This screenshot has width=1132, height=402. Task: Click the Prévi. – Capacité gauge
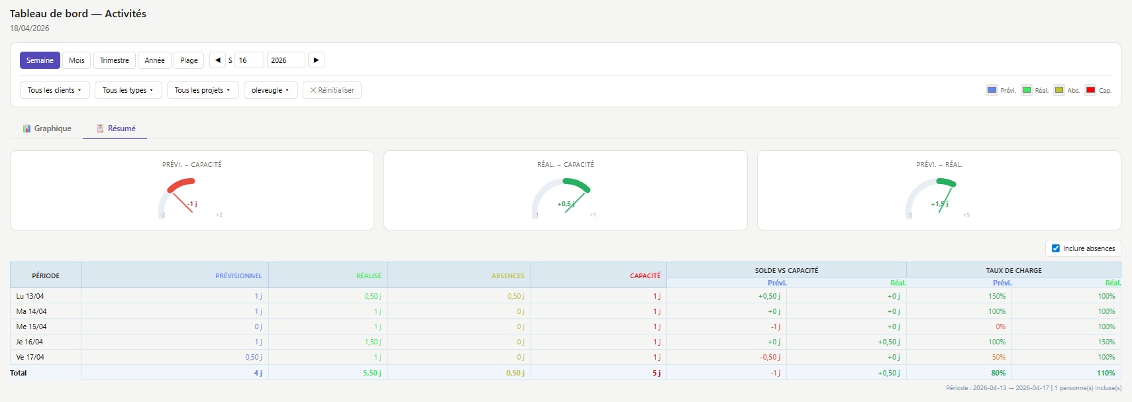[x=192, y=197]
